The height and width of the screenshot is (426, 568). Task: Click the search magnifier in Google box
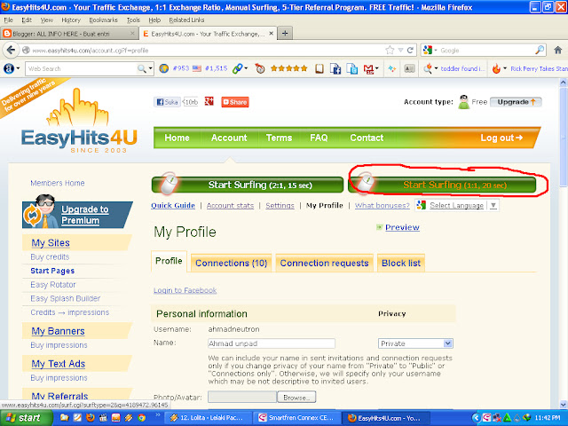tap(540, 50)
